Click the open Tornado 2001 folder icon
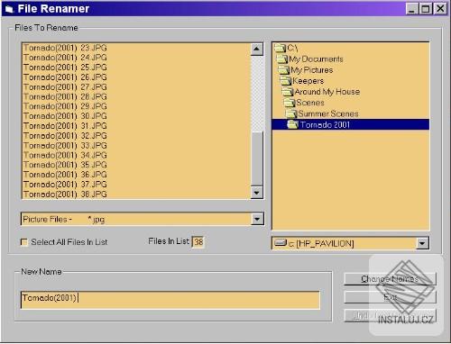This screenshot has height=344, width=451. coord(293,124)
